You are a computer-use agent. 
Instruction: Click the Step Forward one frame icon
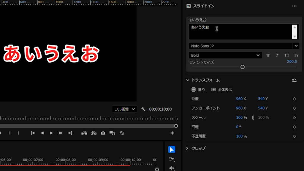point(61,133)
